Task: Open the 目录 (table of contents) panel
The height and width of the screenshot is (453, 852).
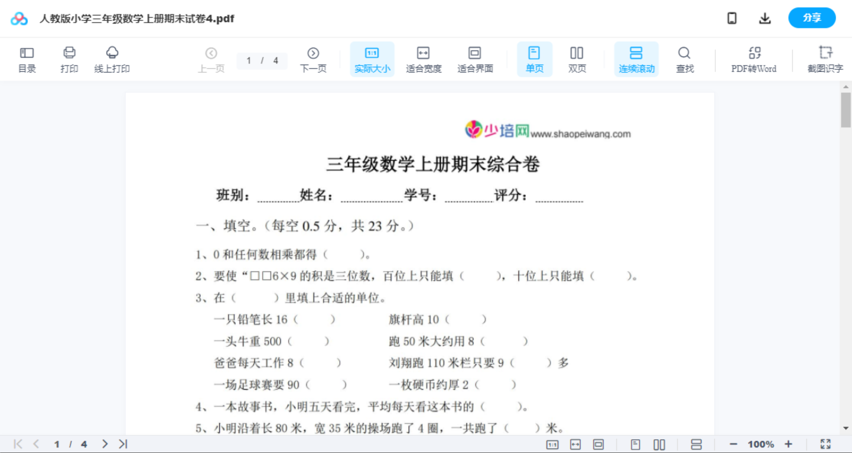Action: 27,59
